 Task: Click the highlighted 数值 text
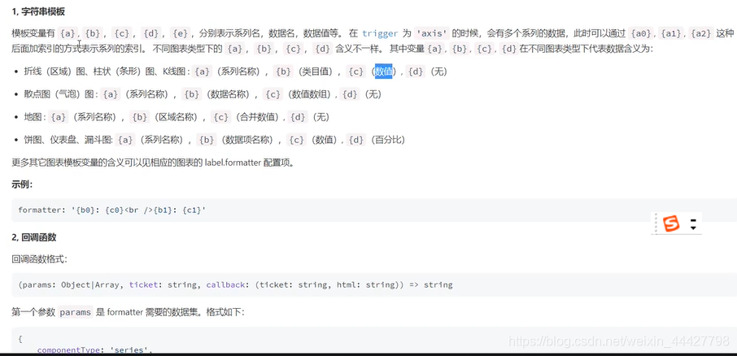pos(383,72)
